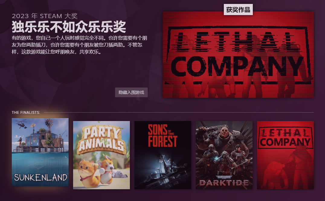The width and height of the screenshot is (325, 201).
Task: Click the word COMPANY in the winner banner
Action: tap(237, 66)
